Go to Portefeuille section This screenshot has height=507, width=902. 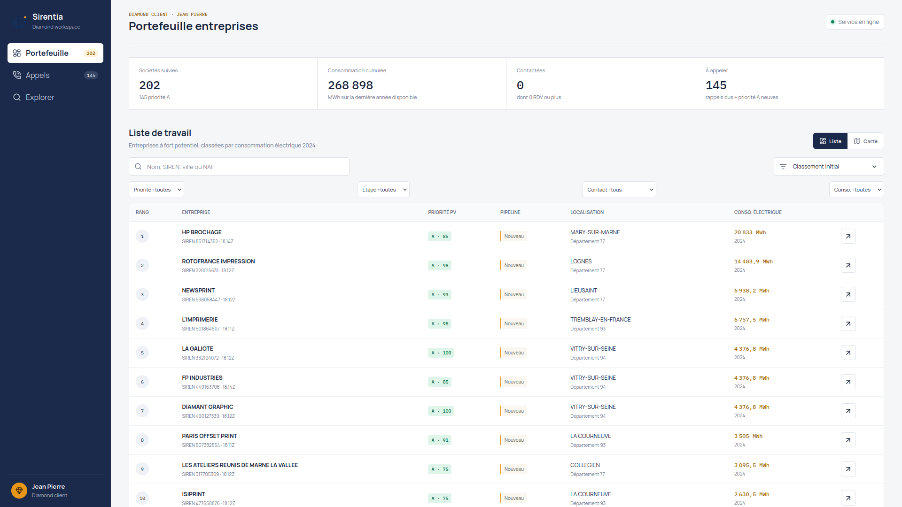(55, 53)
